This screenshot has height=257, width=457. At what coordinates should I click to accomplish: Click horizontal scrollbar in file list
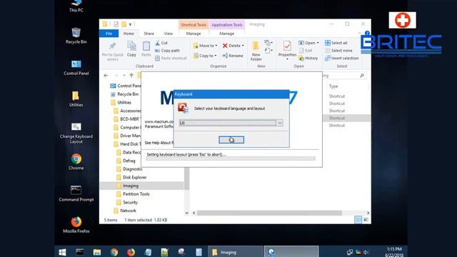click(269, 213)
